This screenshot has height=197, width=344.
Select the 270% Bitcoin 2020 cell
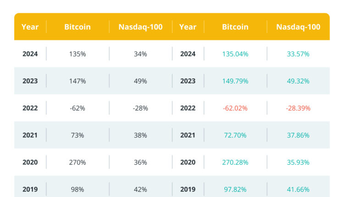(77, 162)
